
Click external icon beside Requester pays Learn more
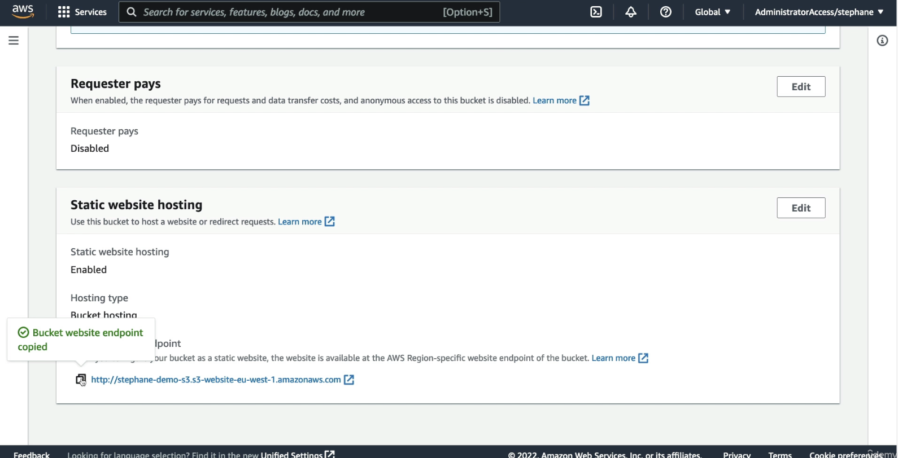pyautogui.click(x=585, y=100)
